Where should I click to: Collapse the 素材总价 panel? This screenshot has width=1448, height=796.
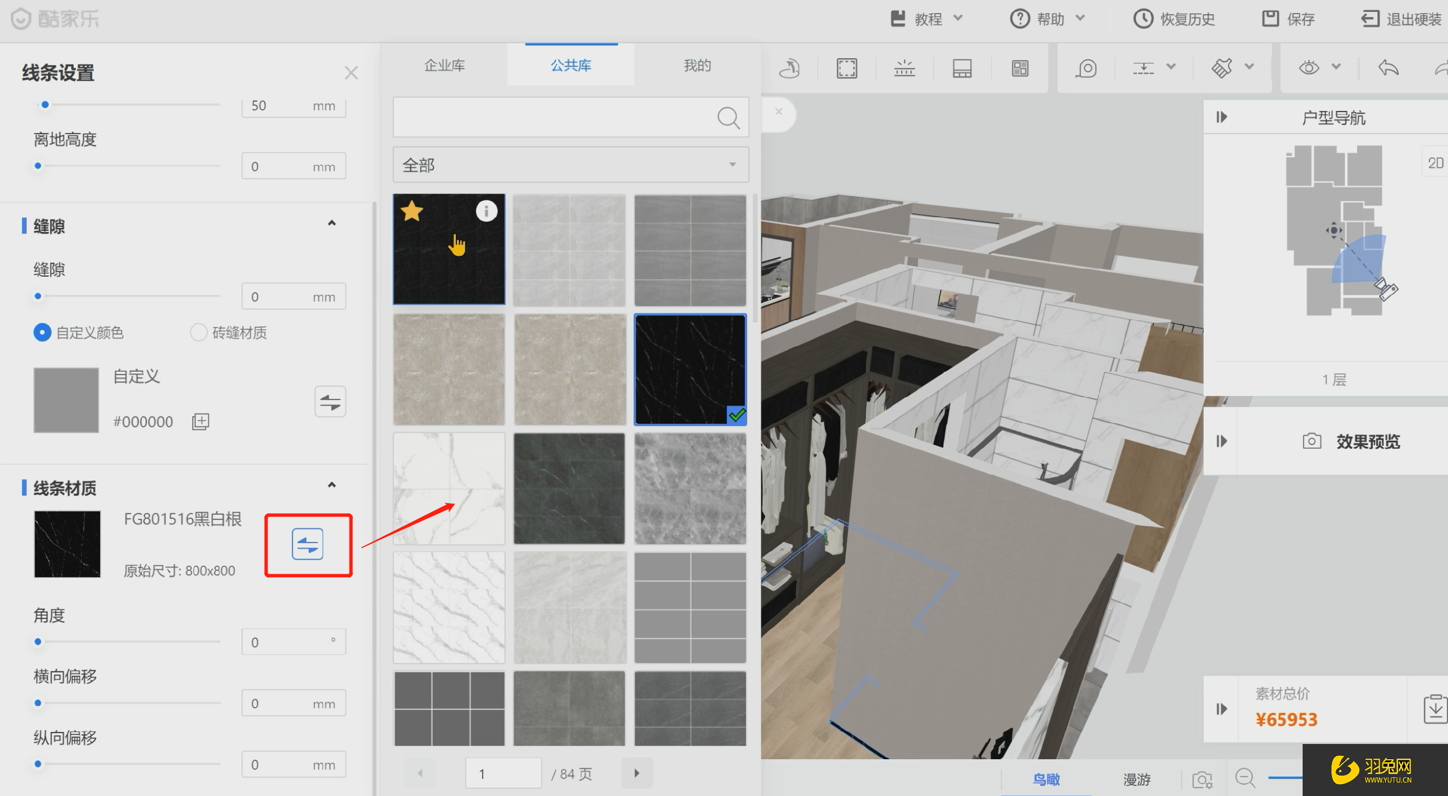[1222, 708]
